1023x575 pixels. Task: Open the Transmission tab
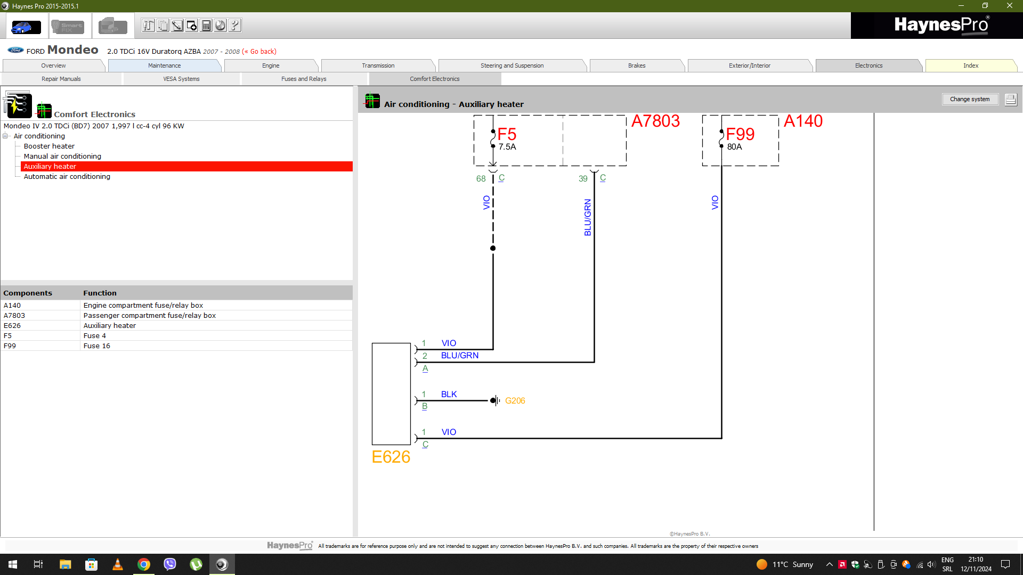[378, 65]
